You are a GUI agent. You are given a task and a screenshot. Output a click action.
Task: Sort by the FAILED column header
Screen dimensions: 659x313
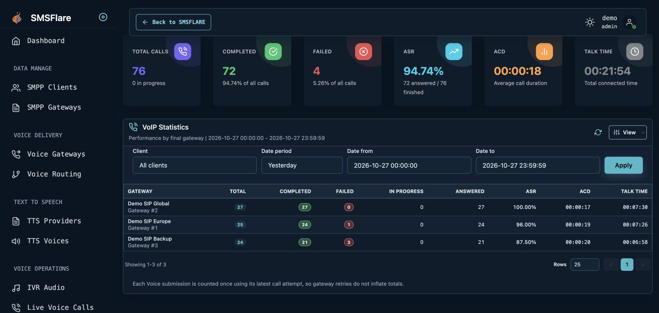tap(345, 191)
